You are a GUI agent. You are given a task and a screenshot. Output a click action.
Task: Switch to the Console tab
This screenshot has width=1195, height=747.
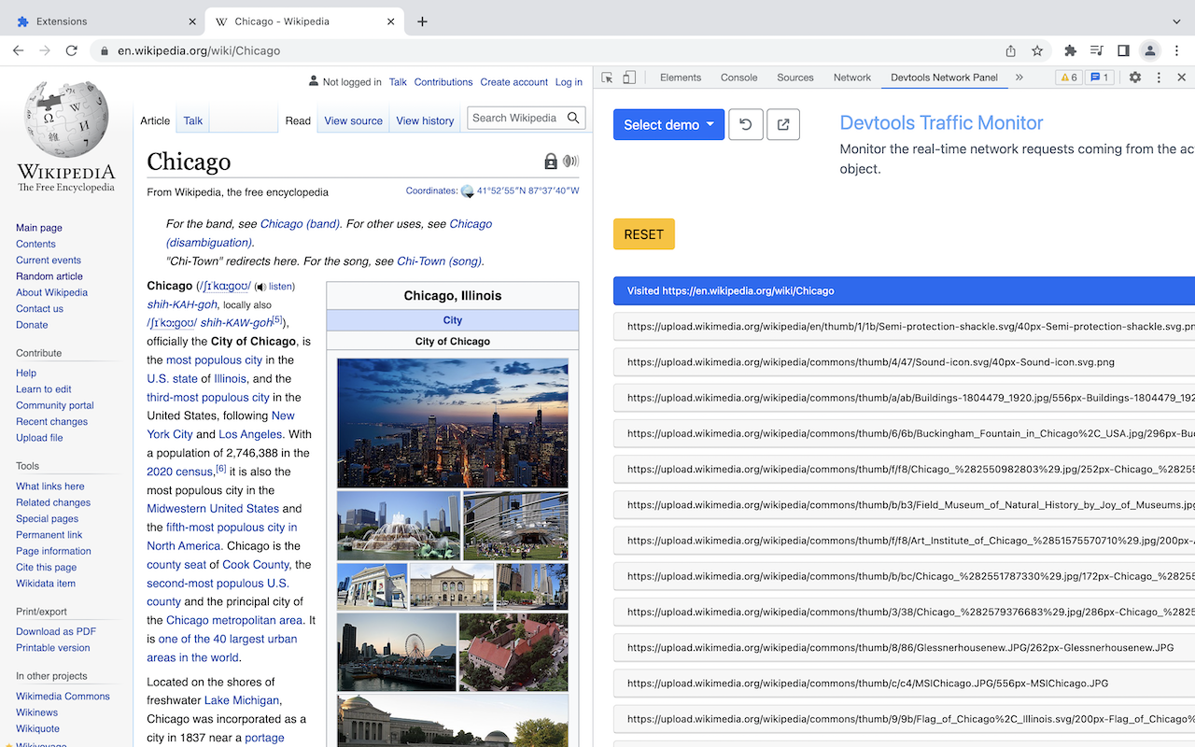click(738, 78)
